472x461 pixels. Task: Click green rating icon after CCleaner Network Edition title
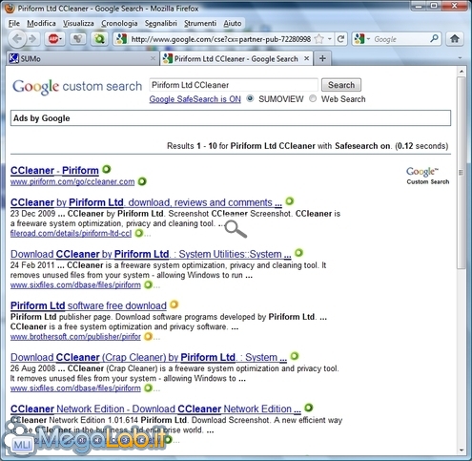[309, 408]
